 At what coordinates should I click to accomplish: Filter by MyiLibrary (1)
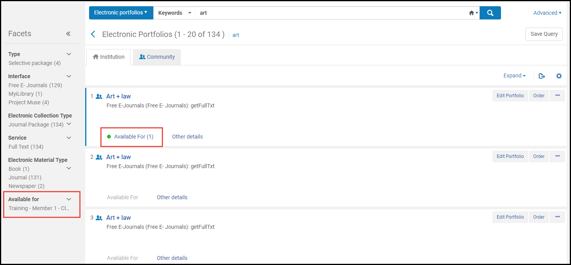pos(25,94)
